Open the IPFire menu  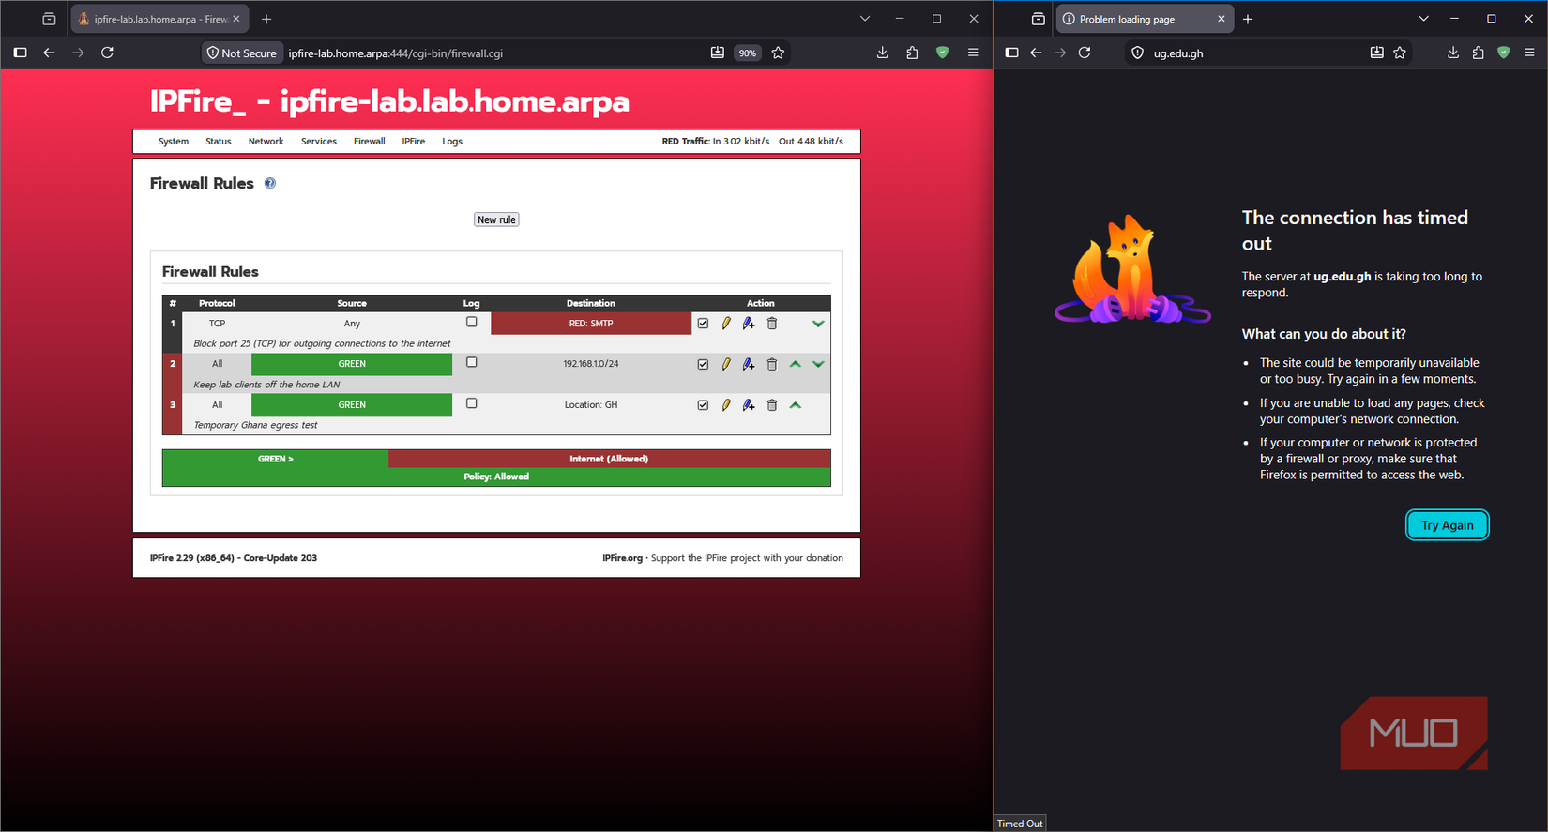414,142
